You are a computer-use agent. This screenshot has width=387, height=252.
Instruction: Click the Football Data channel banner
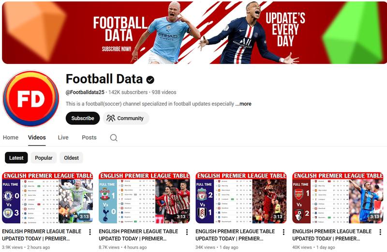click(194, 32)
